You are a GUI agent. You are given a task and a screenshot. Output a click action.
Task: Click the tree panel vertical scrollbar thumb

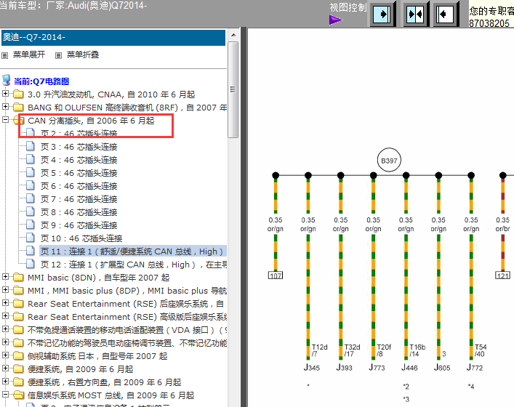click(x=233, y=89)
